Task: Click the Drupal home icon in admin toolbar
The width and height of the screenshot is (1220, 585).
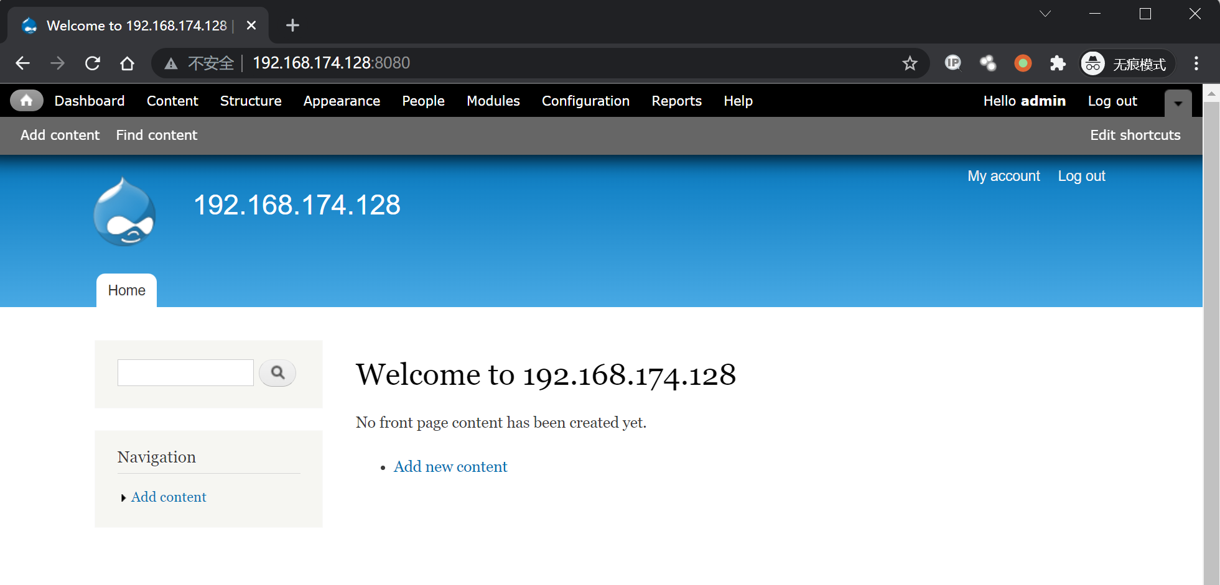Action: [x=26, y=101]
